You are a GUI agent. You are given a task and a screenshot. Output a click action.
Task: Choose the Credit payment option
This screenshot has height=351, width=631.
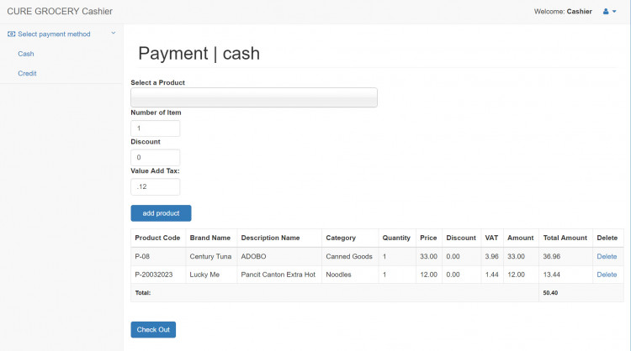27,74
